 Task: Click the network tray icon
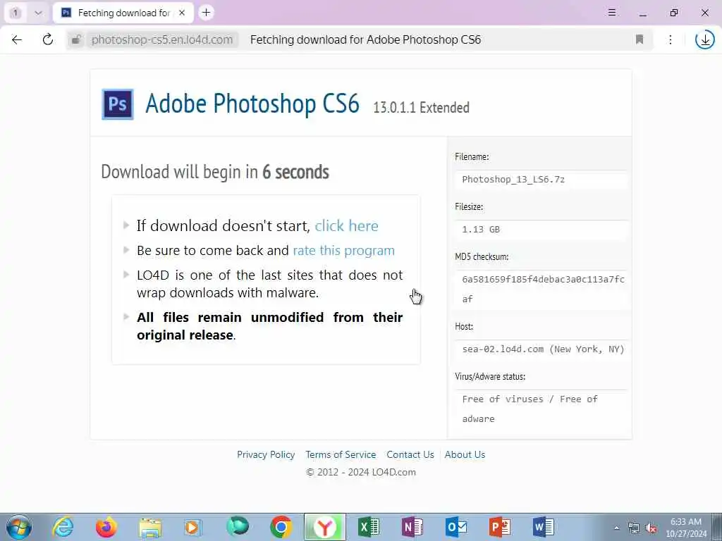(634, 528)
